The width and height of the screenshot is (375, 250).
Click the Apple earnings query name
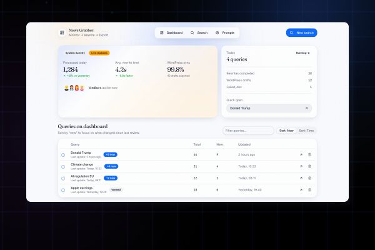point(81,187)
